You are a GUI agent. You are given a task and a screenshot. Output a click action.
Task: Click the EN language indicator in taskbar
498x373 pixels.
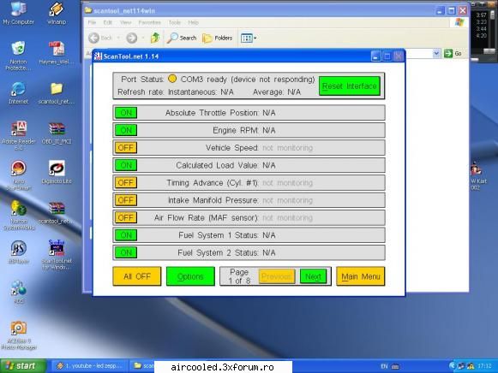384,366
